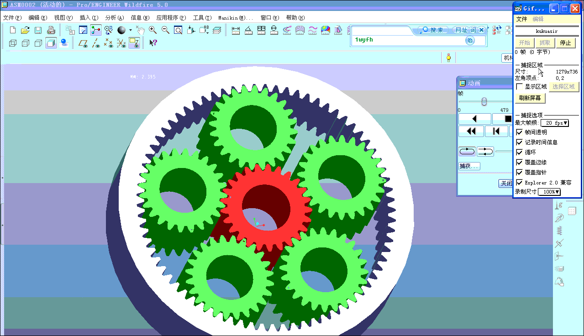Click the distance measure icon
This screenshot has width=584, height=336.
tap(236, 30)
